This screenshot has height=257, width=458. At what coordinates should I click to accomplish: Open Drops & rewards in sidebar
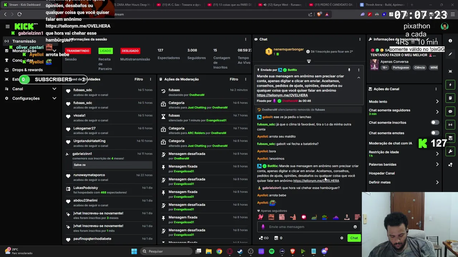(28, 70)
